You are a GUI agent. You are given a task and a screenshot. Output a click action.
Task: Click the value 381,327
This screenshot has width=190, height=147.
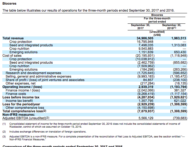[180, 90]
